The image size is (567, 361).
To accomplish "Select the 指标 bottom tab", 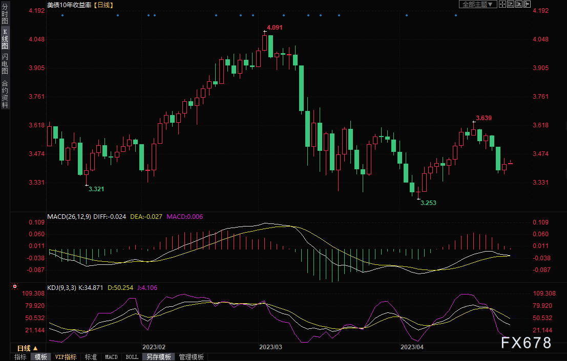I will 20,357.
